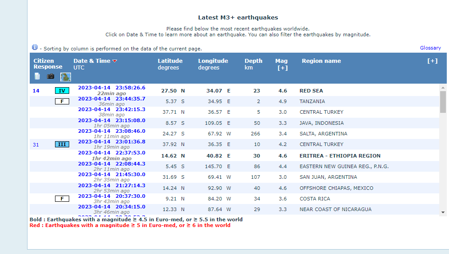Click the table scrollbar down arrow
449x254 pixels.
tap(442, 212)
